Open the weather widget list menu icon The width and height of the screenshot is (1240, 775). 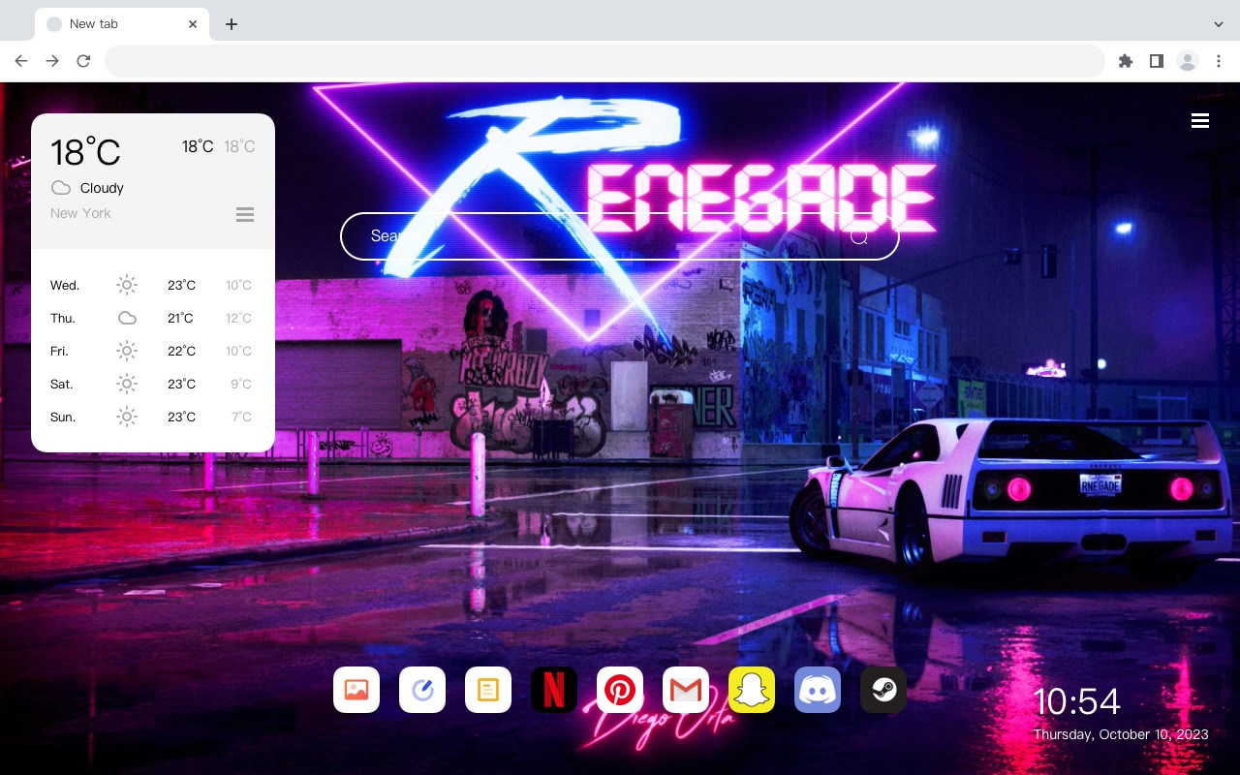[x=245, y=214]
